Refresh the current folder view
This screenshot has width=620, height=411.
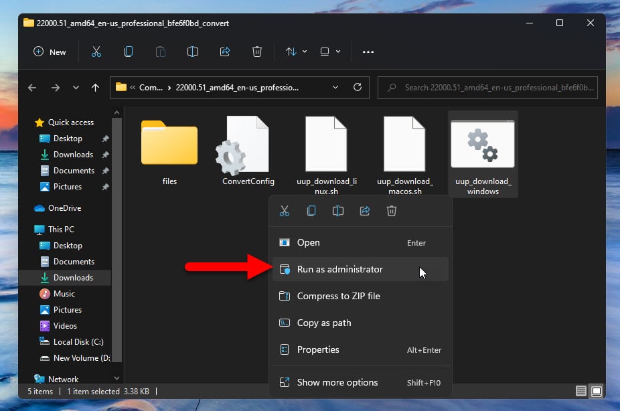[x=358, y=87]
